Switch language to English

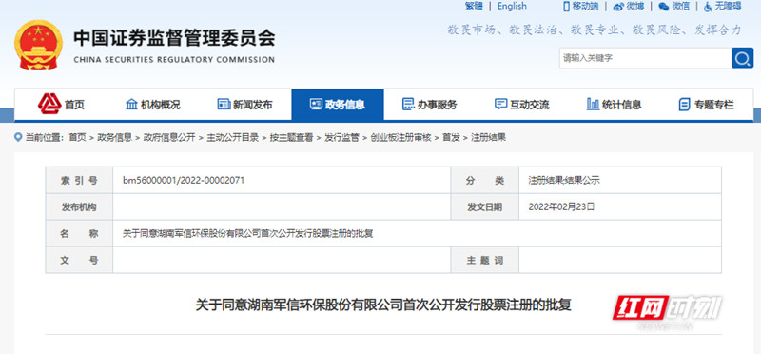(512, 7)
